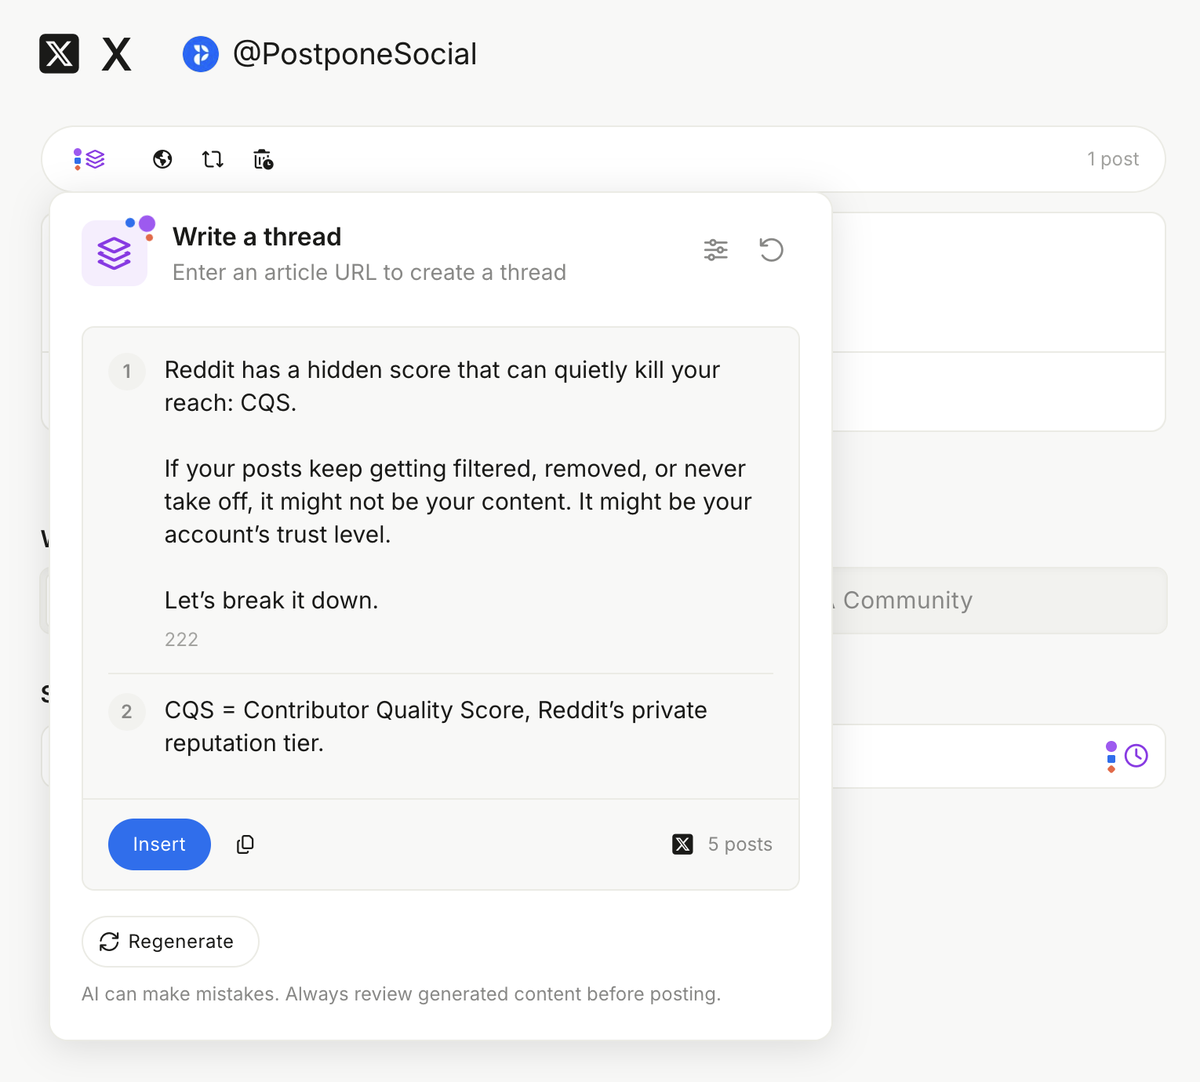Viewport: 1200px width, 1082px height.
Task: Select the @PostponeSocial account
Action: pos(355,54)
